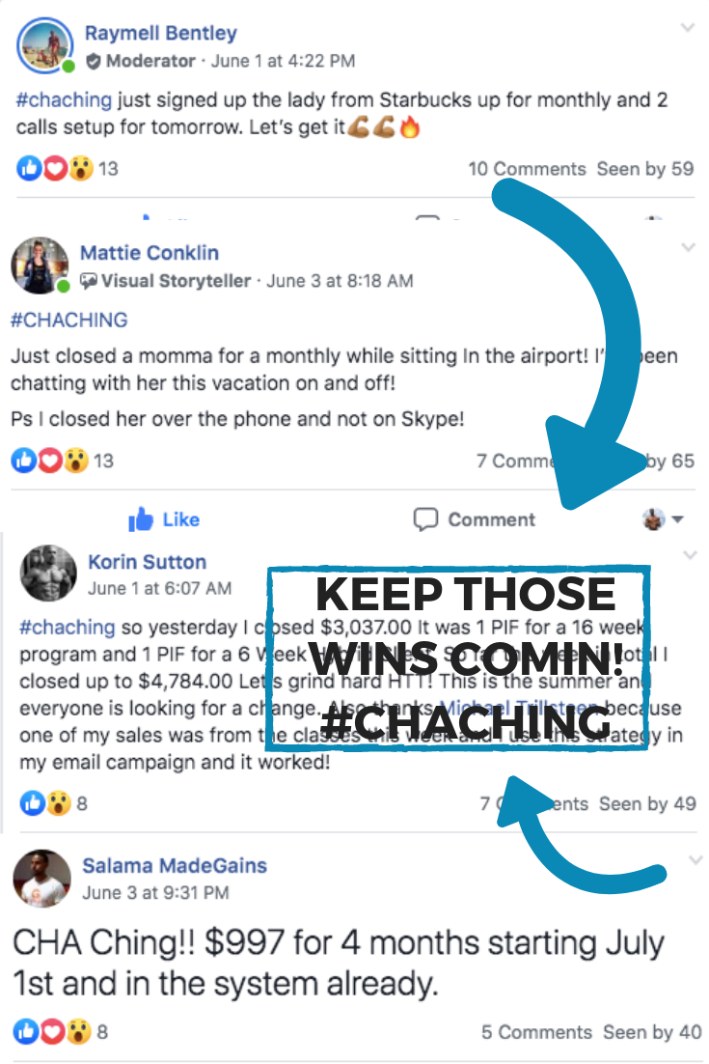Click reaction icons on Raymell Bentley's post
The height and width of the screenshot is (1064, 709).
55,168
